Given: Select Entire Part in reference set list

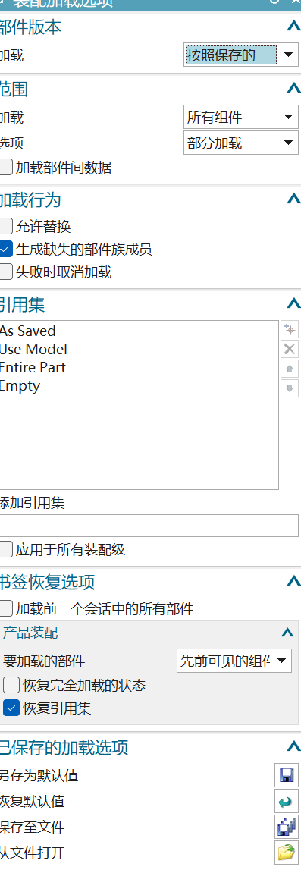Looking at the screenshot, I should click(33, 367).
